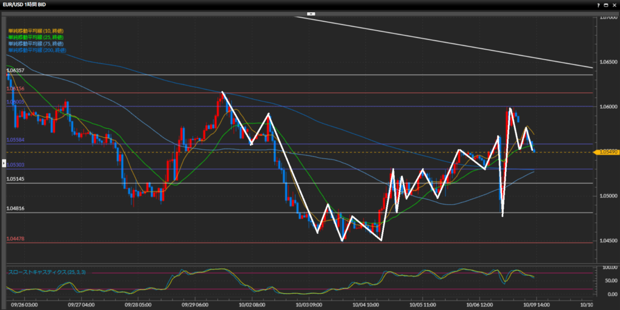Select the red 1.06156 horizontal line label
Image resolution: width=620 pixels, height=310 pixels.
[x=16, y=89]
